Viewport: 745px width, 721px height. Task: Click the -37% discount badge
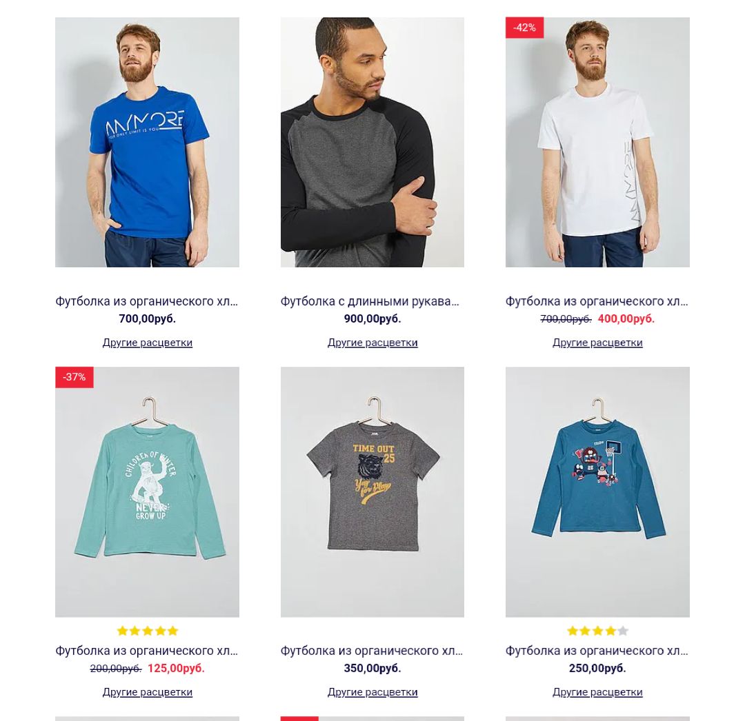74,377
